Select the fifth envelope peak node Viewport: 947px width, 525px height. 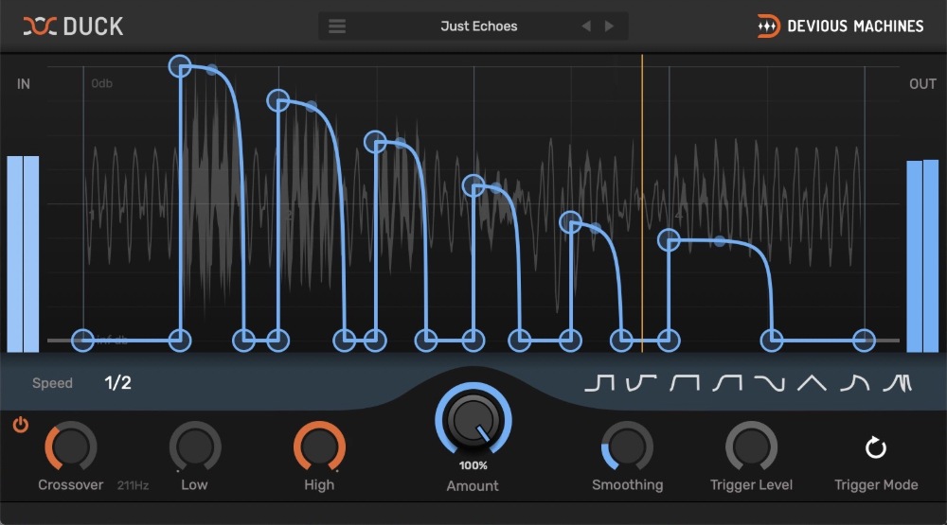[x=571, y=222]
